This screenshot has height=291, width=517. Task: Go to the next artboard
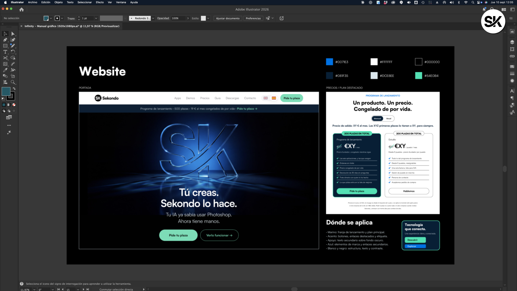[x=83, y=290]
